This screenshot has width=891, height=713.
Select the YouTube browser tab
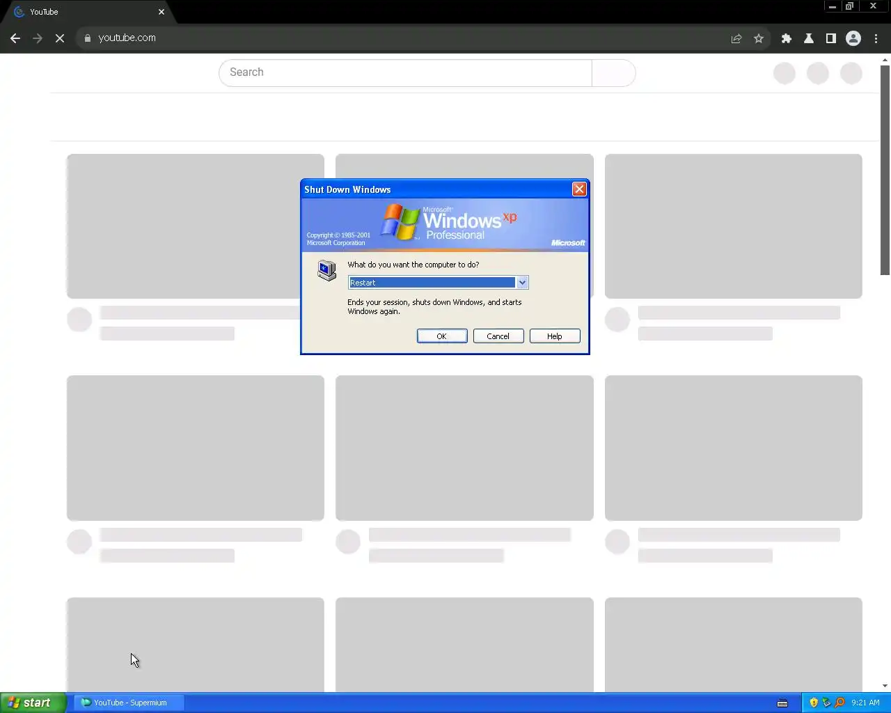pos(87,12)
